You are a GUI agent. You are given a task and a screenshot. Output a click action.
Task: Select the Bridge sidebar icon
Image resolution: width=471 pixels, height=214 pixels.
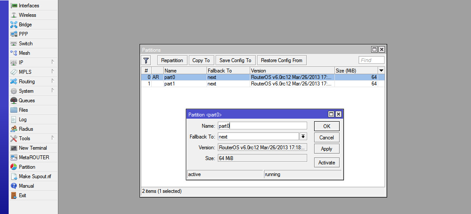[14, 25]
